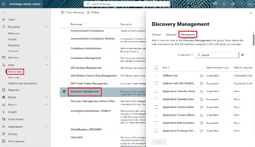Screen dimensions: 255x147
Task: Open the app launcher waffle icon
Action: tap(4, 4)
